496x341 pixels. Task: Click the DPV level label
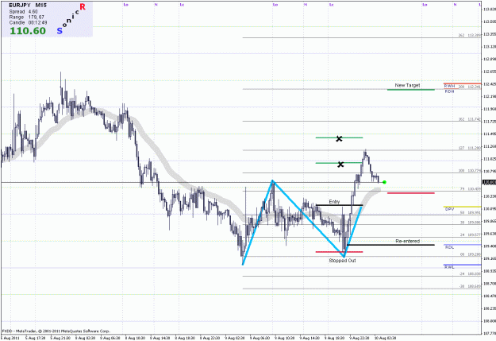pos(449,209)
